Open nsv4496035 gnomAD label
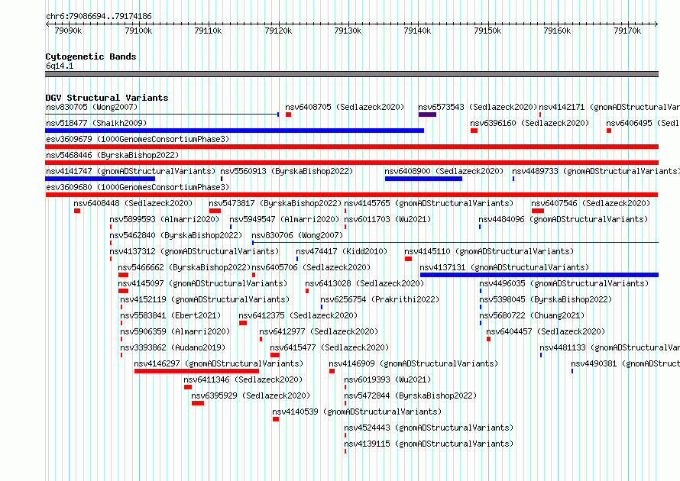 (x=564, y=283)
